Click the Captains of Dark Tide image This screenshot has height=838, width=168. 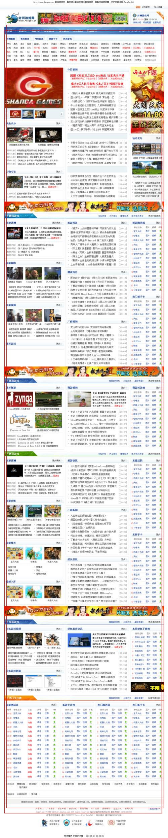19,420
